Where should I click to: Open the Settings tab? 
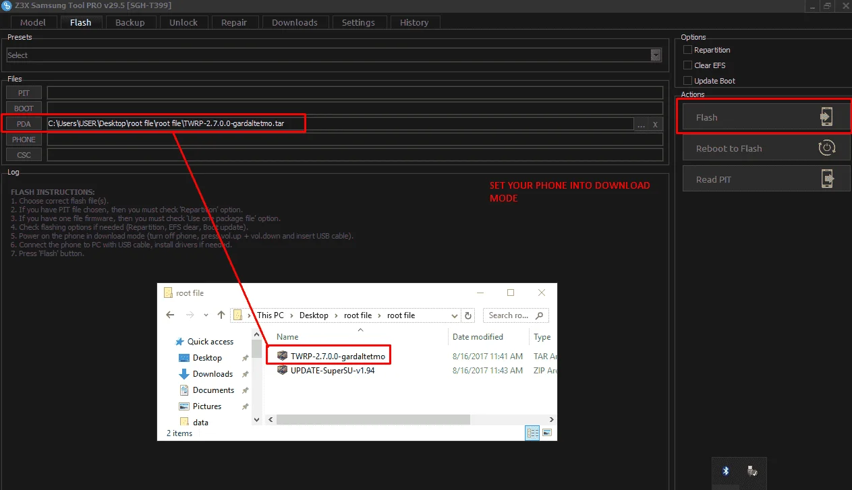tap(358, 22)
